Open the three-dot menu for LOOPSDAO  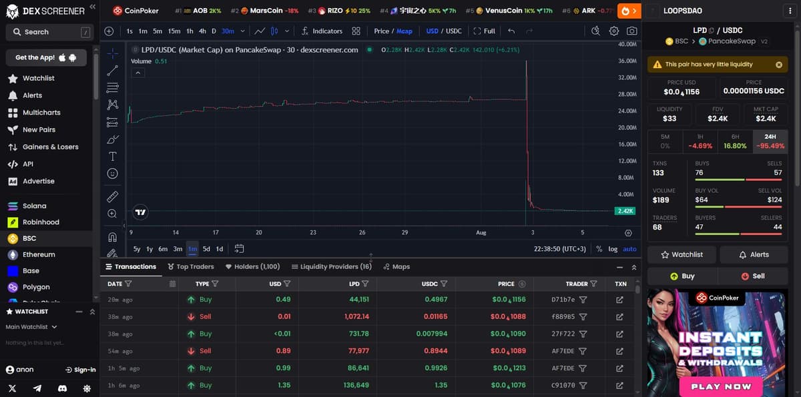790,11
